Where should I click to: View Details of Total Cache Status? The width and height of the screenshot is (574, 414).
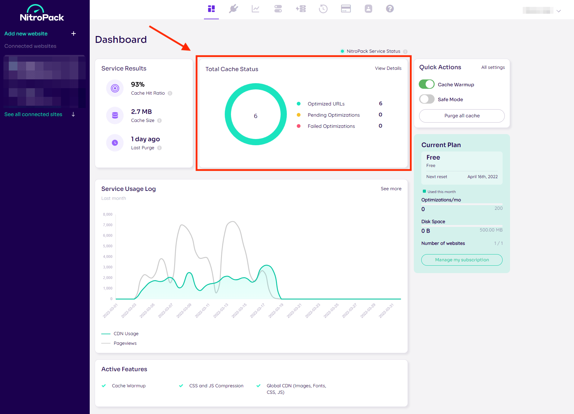388,68
